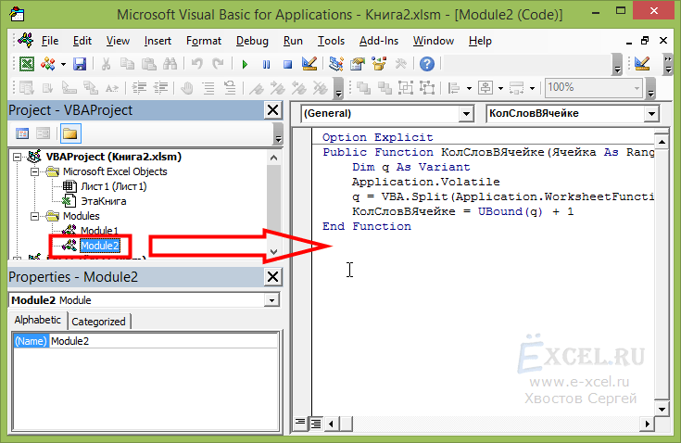681x443 pixels.
Task: Switch to Full Module View button
Action: pyautogui.click(x=316, y=423)
